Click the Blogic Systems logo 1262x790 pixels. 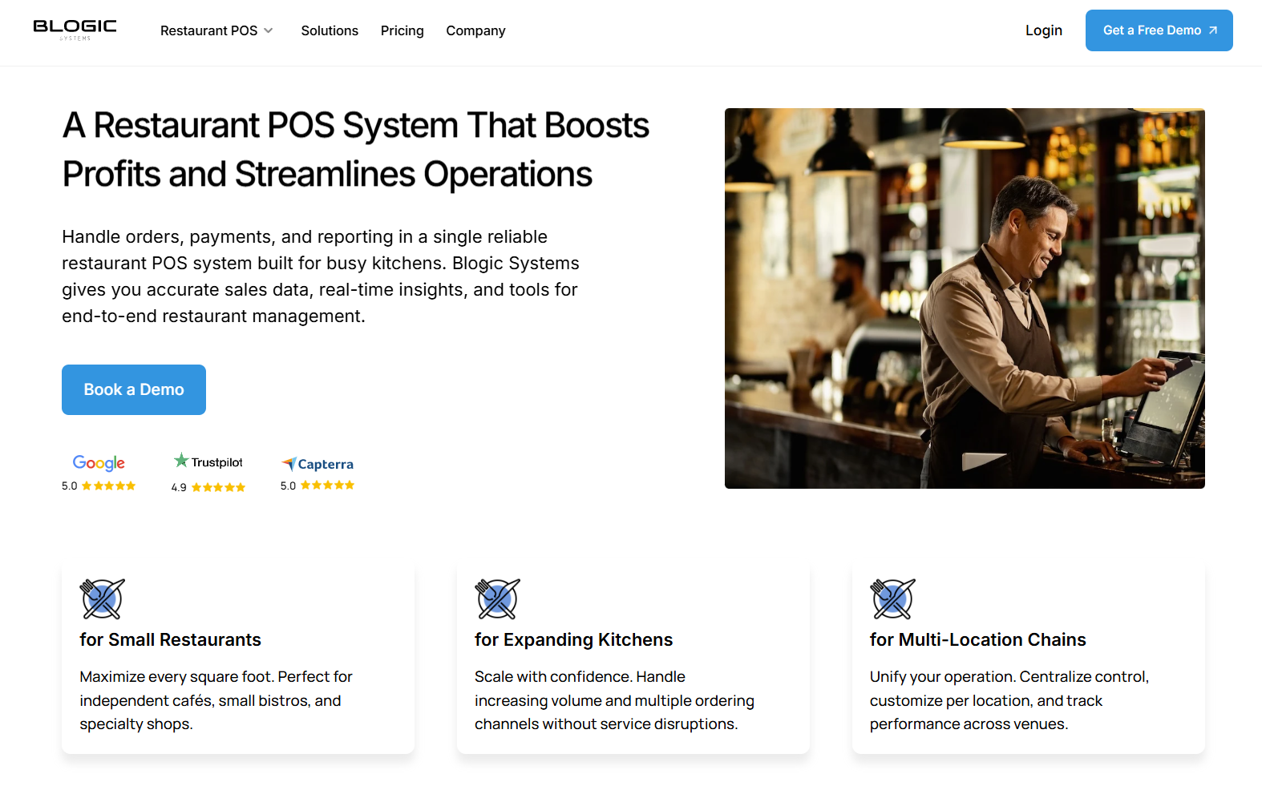(75, 30)
